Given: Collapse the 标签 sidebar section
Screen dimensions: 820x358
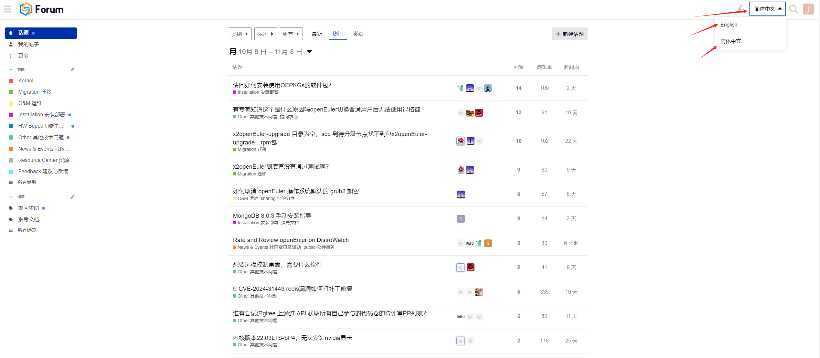Looking at the screenshot, I should 11,197.
